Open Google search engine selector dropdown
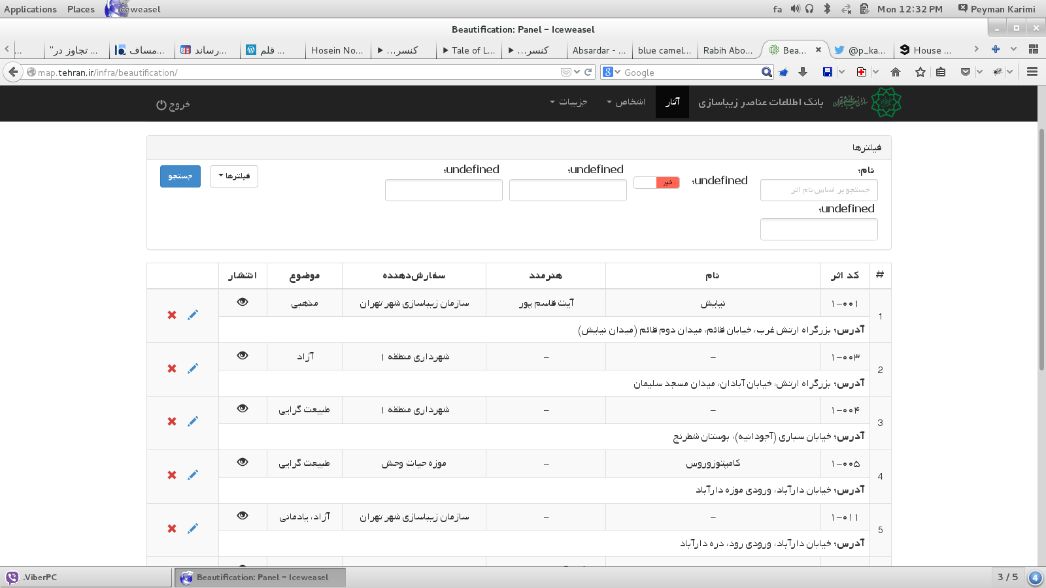The image size is (1046, 588). pos(611,72)
